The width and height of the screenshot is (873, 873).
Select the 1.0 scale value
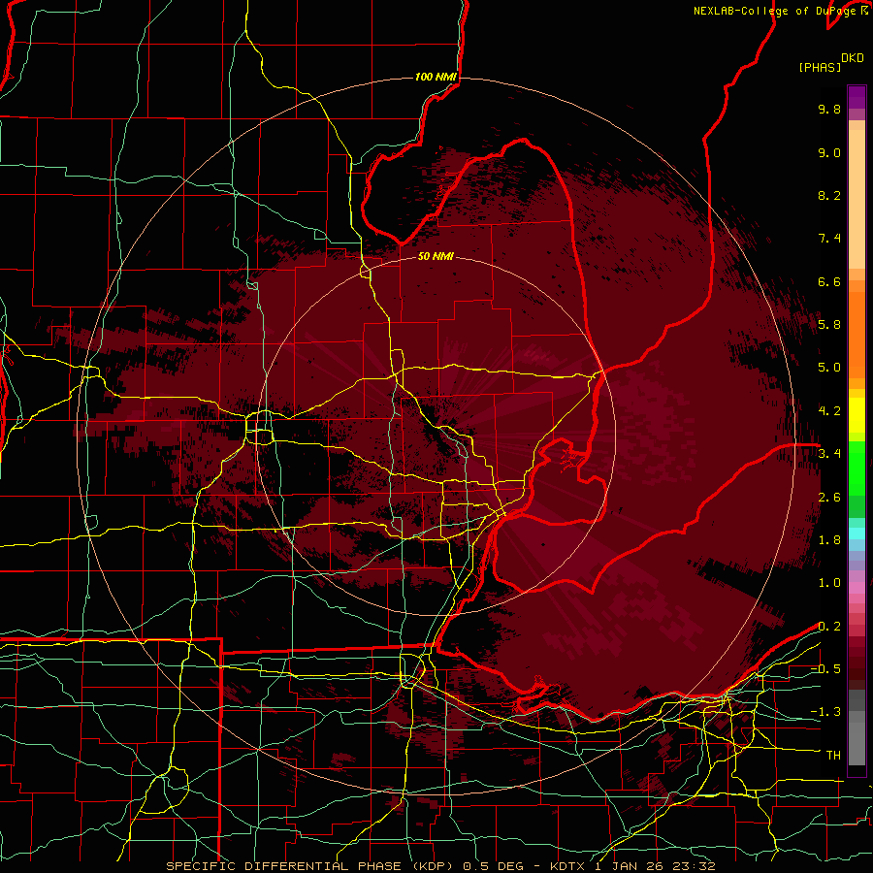point(829,583)
